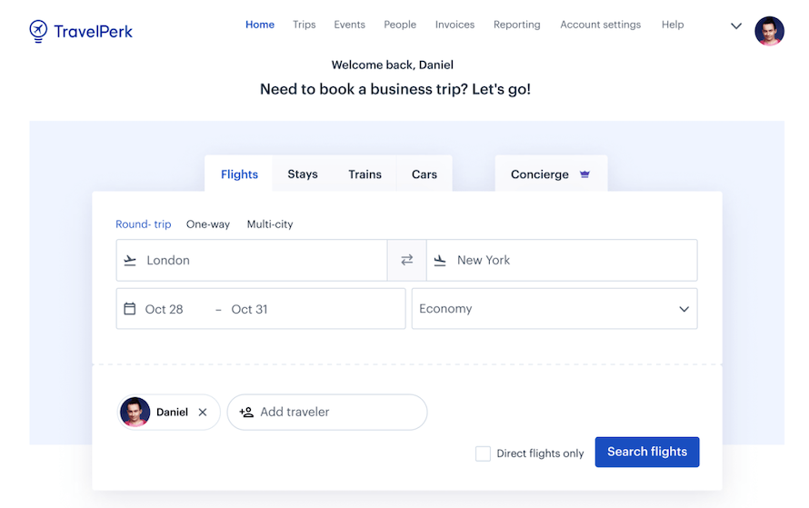Open the Trains booking tab
809x508 pixels.
[365, 174]
